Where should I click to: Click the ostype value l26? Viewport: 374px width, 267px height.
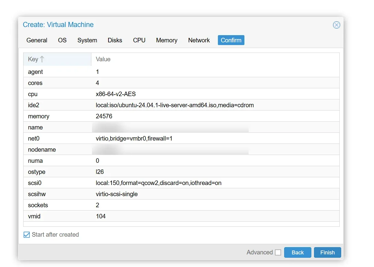tap(100, 172)
